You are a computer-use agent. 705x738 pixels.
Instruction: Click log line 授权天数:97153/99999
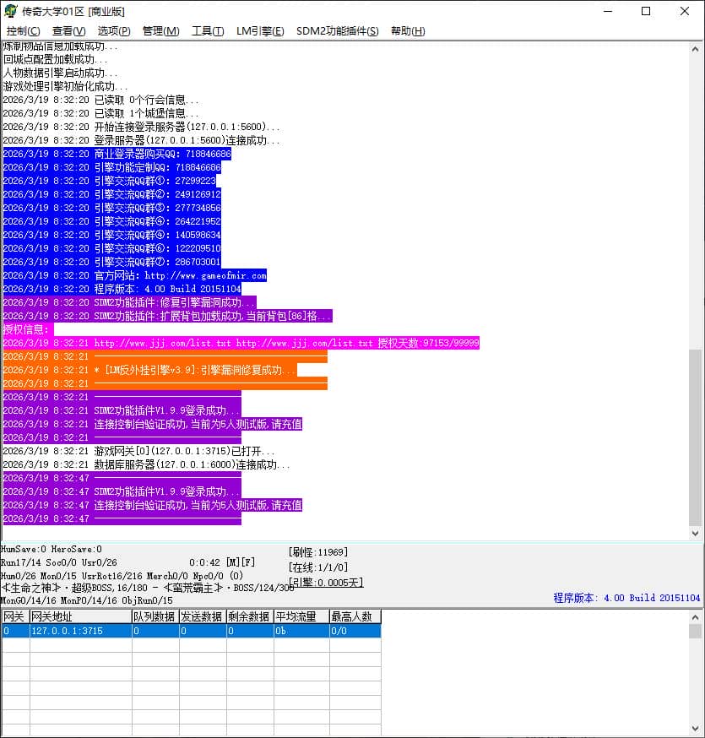(x=241, y=343)
